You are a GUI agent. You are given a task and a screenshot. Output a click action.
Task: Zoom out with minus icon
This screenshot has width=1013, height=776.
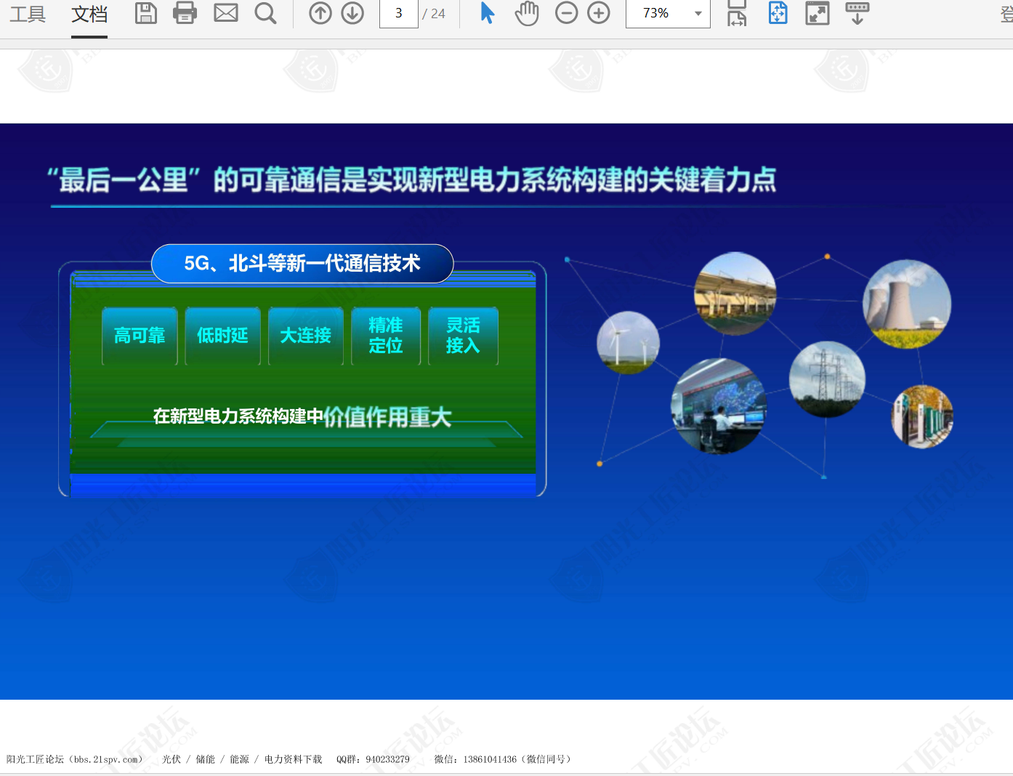567,13
